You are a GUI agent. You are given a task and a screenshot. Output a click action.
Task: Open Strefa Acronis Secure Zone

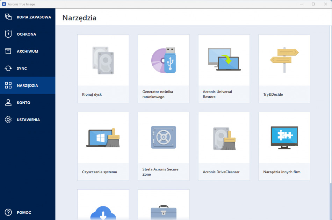pos(163,146)
